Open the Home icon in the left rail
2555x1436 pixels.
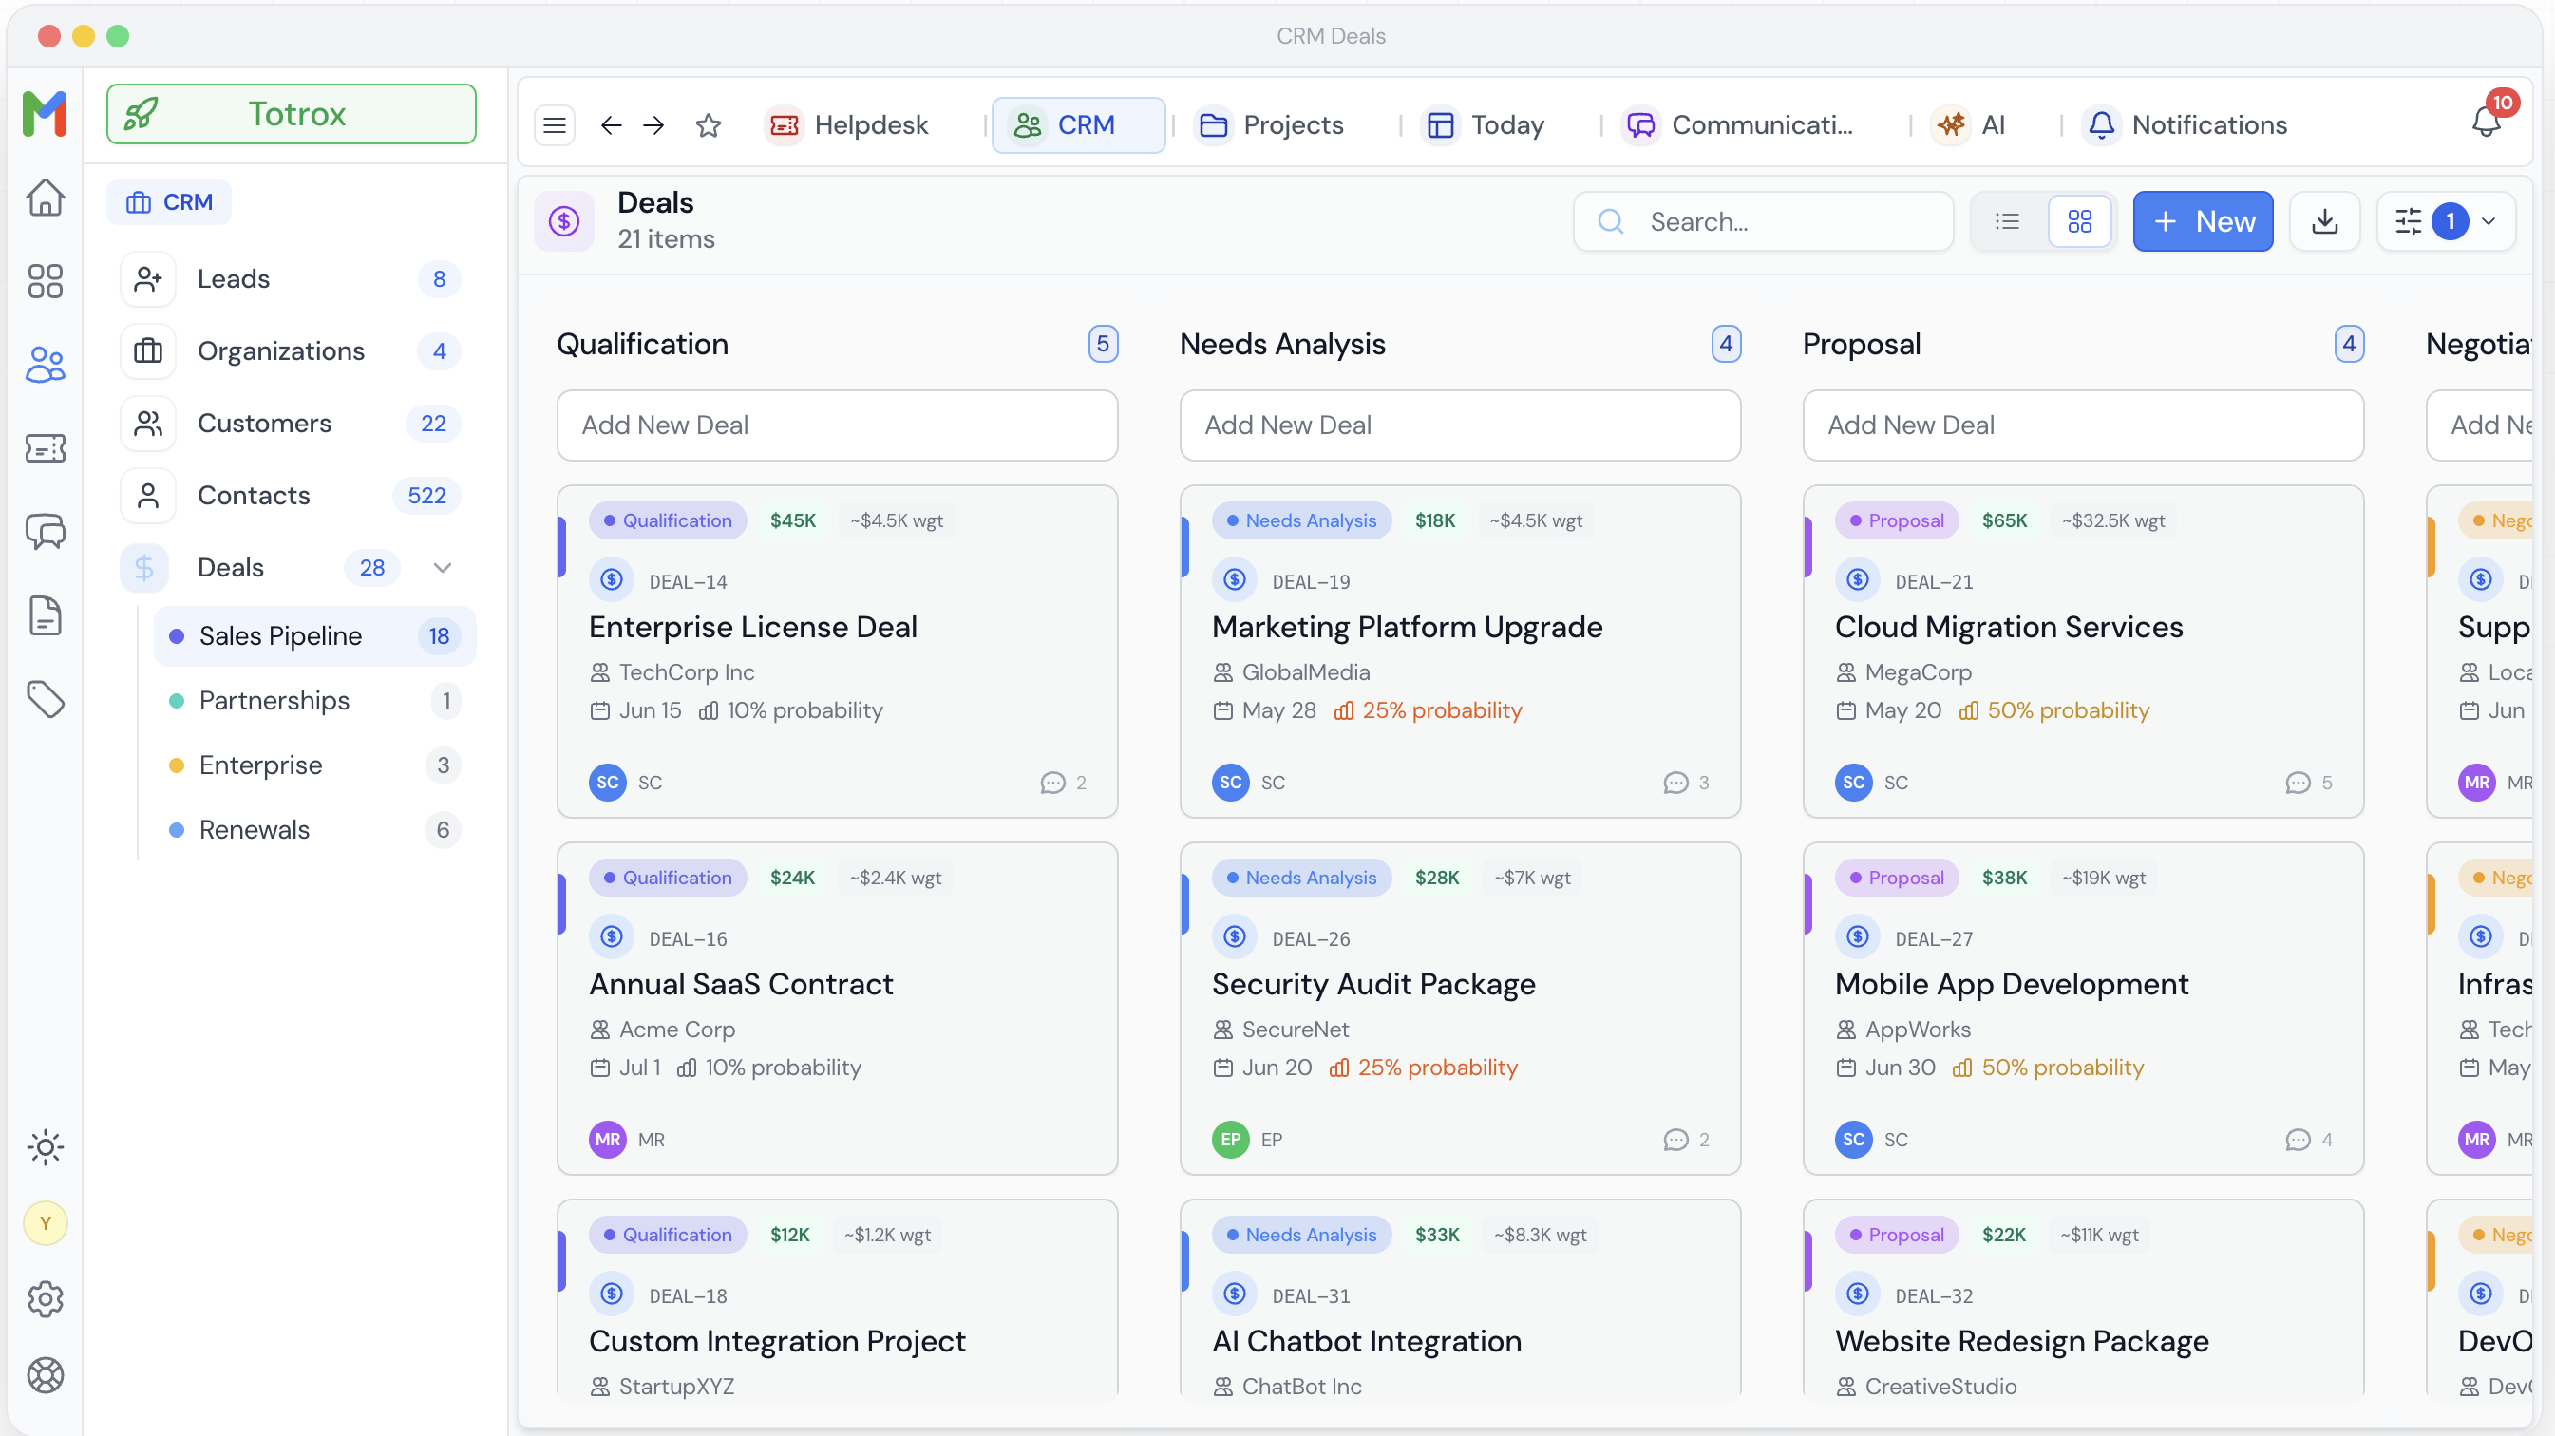click(x=45, y=198)
